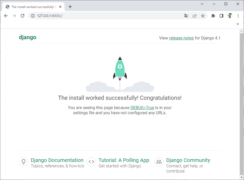Bookmark this tab with the star icon

click(203, 16)
